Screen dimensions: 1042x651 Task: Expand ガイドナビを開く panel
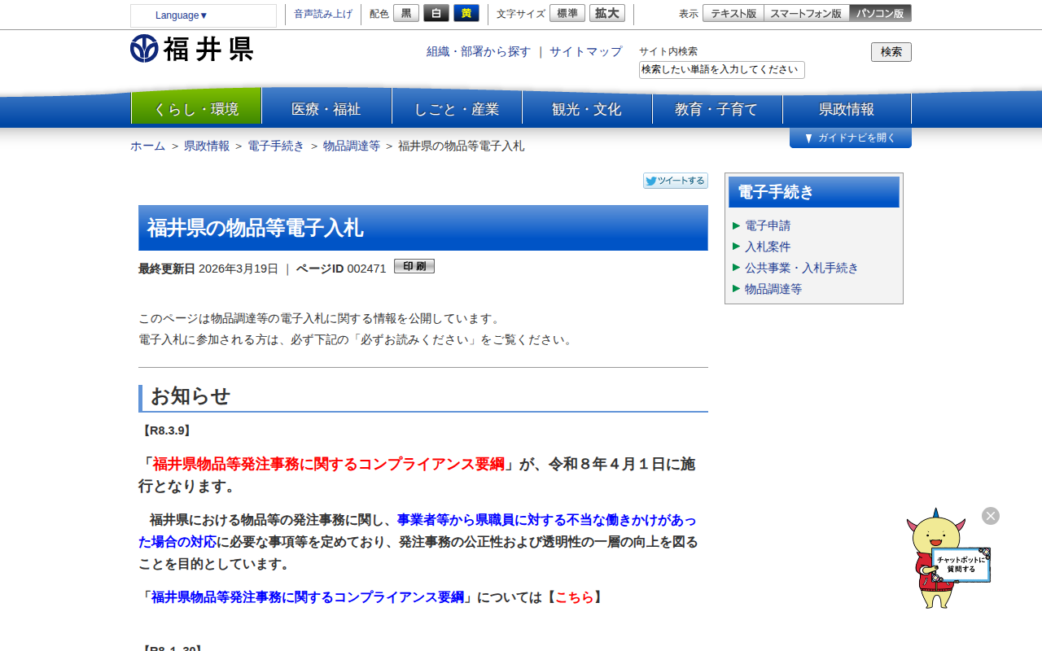(x=850, y=138)
